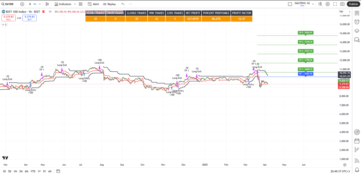Open chart settings hexagon icon
Viewport: 361px width, 174px height.
(328, 4)
